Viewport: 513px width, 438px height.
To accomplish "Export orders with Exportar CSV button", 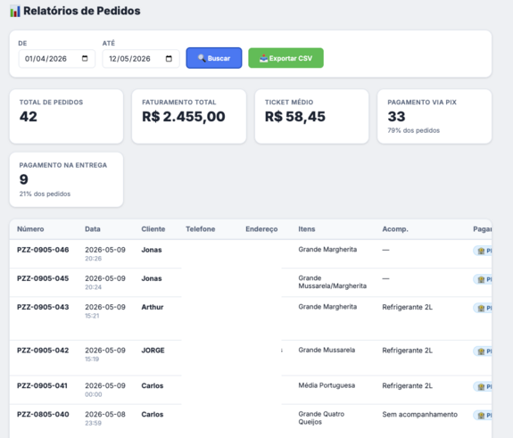I will [286, 58].
